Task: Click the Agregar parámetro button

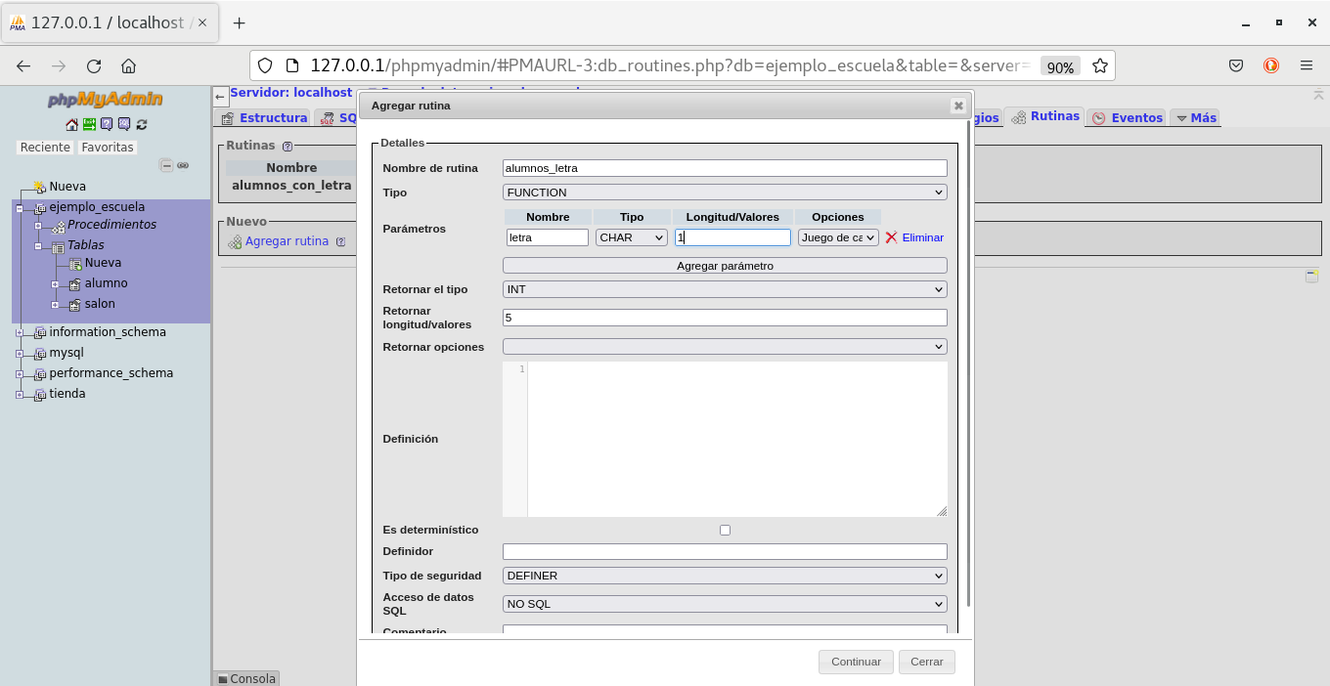Action: 725,266
